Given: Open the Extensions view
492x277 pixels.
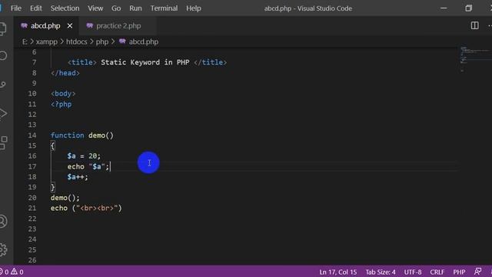Looking at the screenshot, I should click(x=3, y=142).
